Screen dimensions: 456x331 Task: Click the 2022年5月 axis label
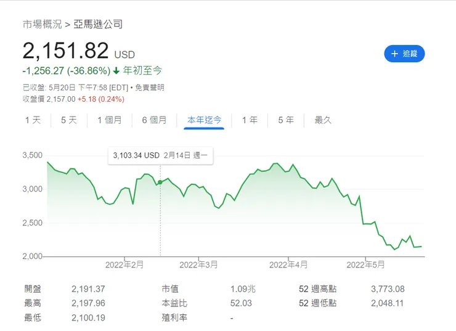365,264
